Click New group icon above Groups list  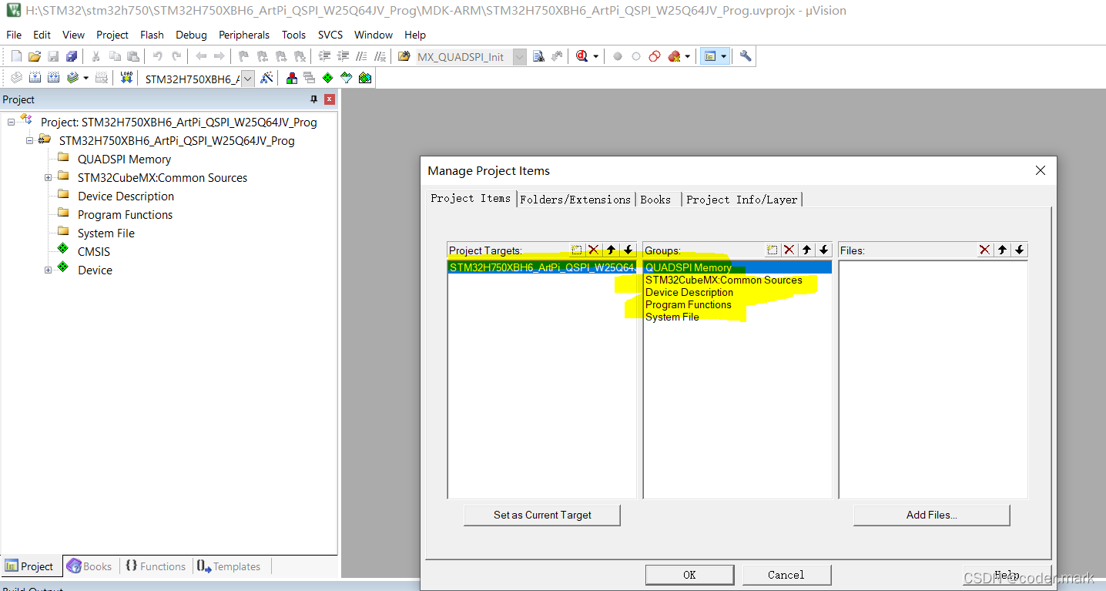pos(773,250)
